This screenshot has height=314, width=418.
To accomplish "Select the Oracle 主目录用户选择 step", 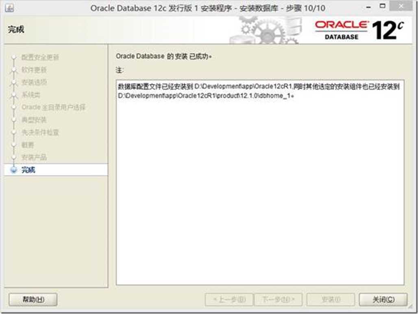I will 53,108.
